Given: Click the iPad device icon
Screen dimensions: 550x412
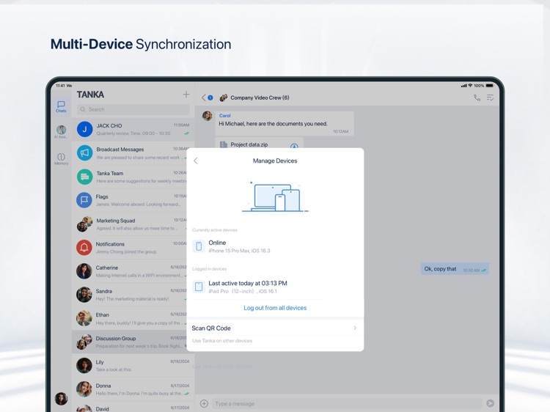Looking at the screenshot, I should [x=199, y=287].
